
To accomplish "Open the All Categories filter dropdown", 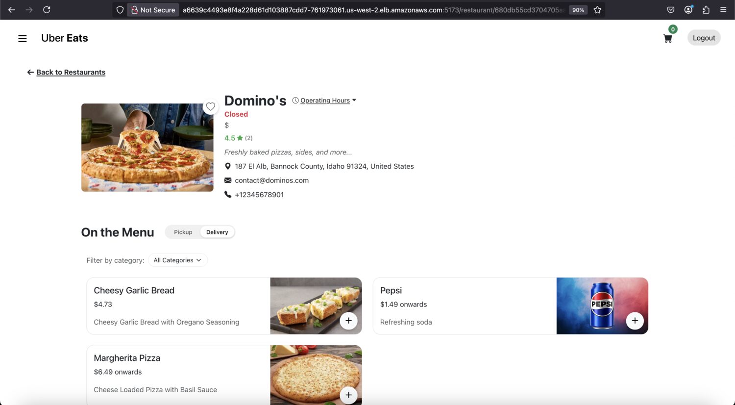I will (177, 260).
